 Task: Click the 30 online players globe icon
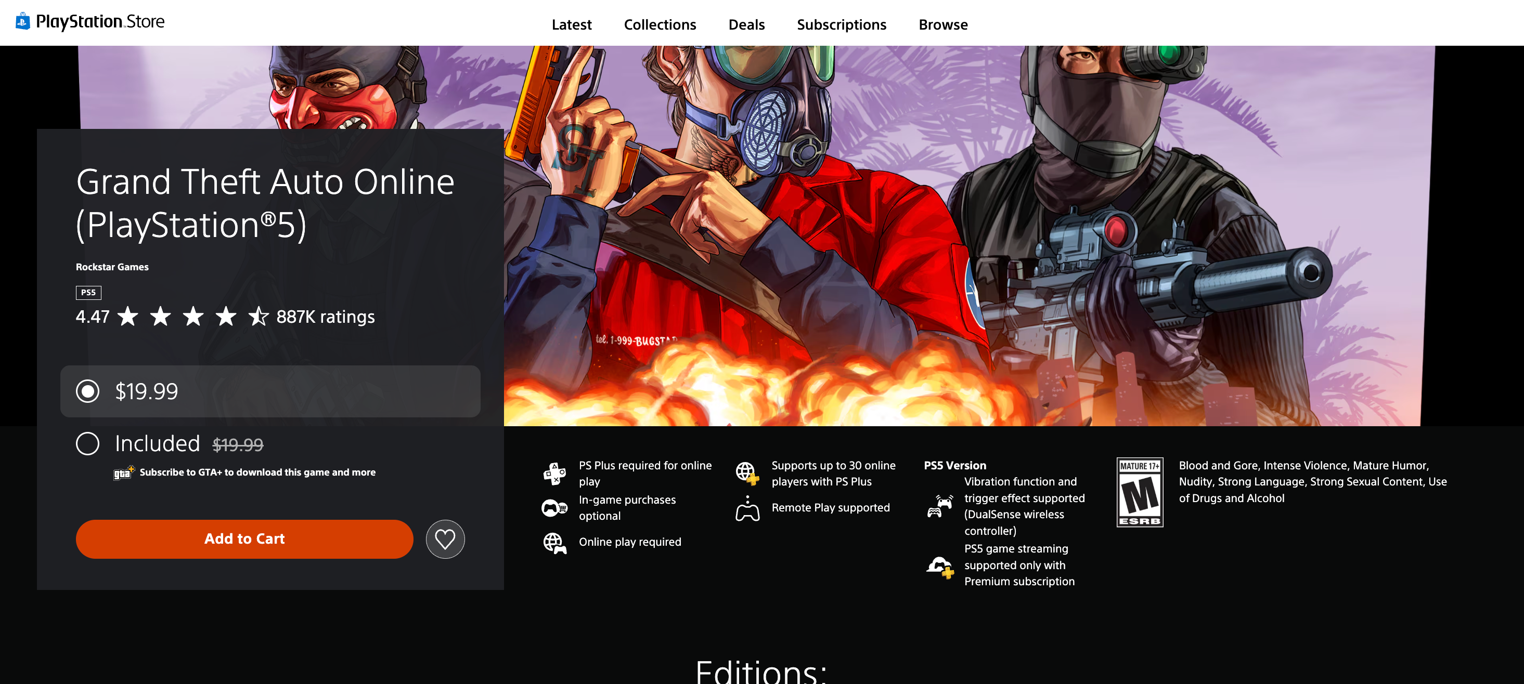pyautogui.click(x=747, y=473)
